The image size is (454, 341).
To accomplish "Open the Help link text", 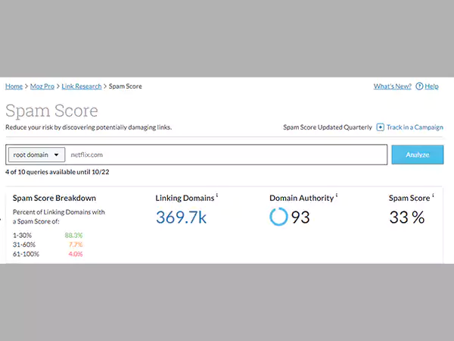I will [x=431, y=86].
